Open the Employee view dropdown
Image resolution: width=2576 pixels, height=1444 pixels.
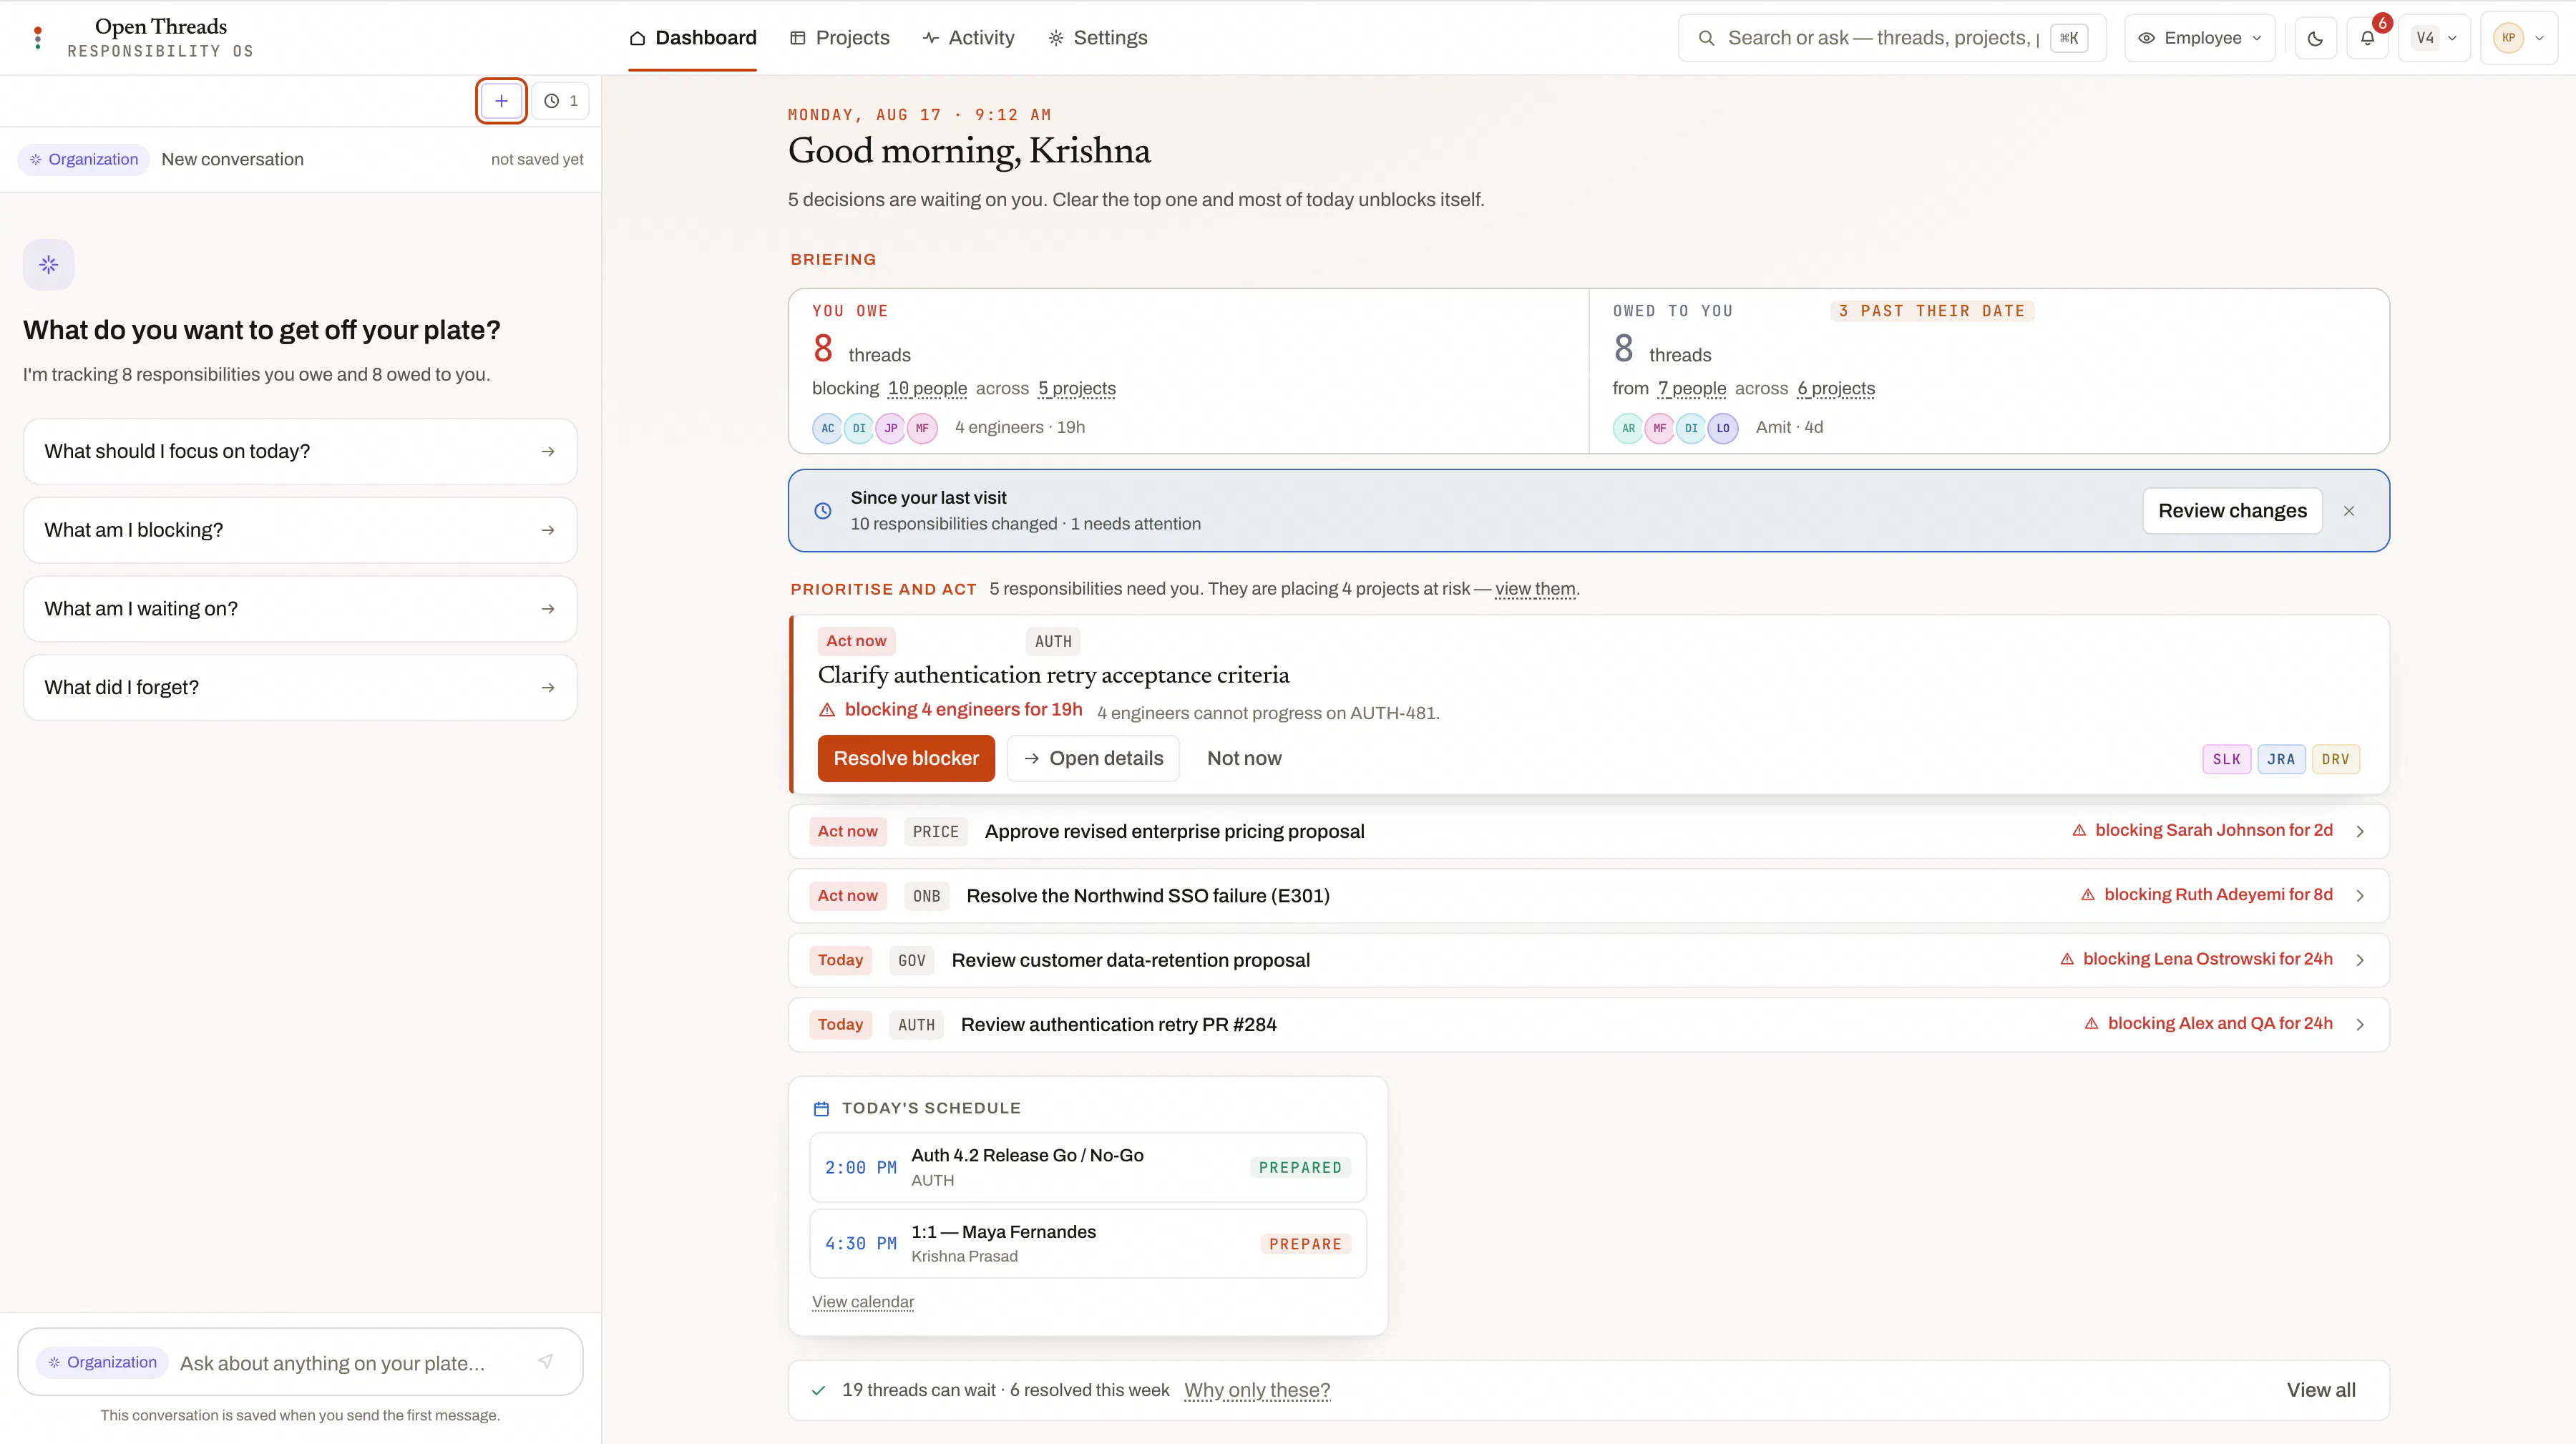click(x=2199, y=38)
